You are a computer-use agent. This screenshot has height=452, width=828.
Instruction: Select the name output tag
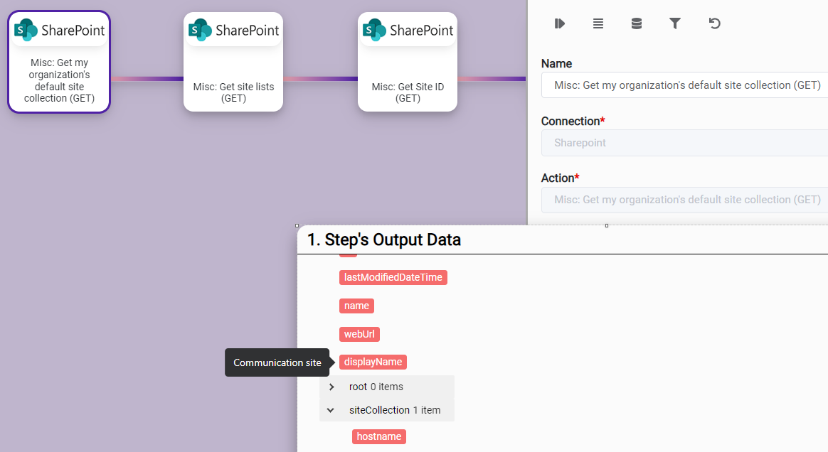[x=356, y=306]
